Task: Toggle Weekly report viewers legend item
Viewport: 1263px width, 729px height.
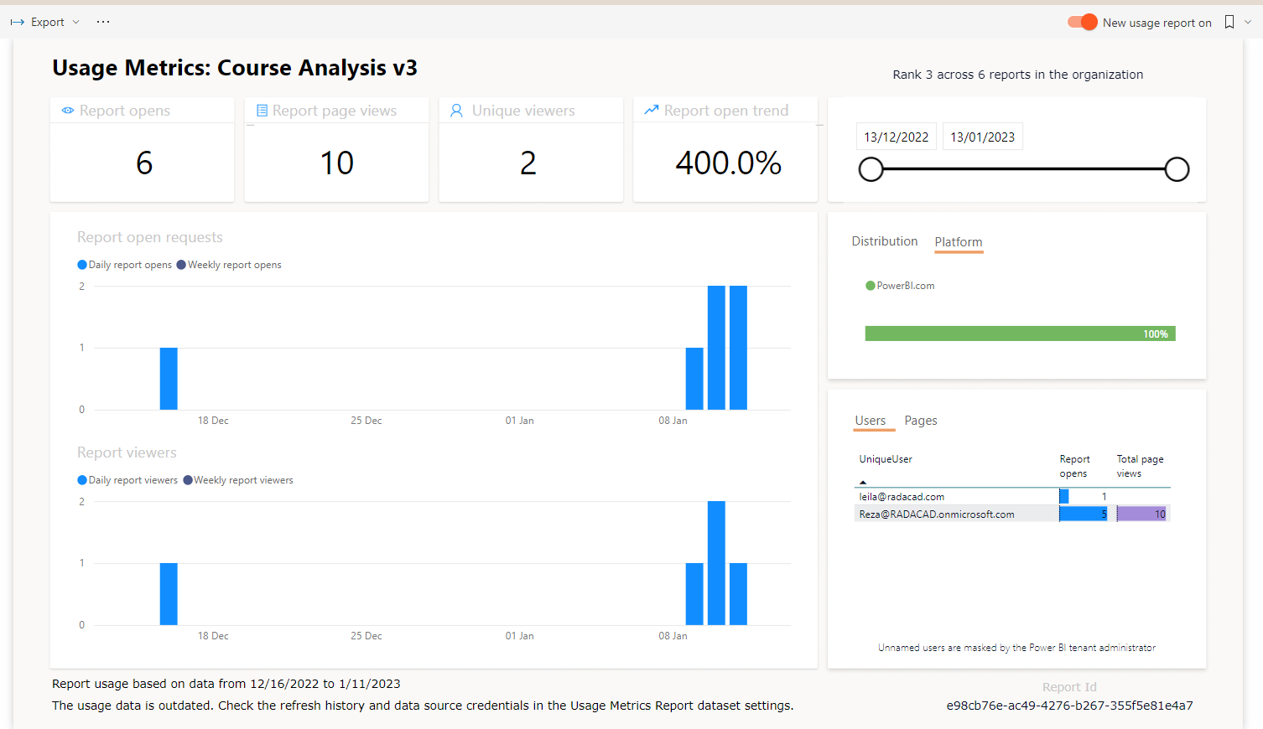Action: coord(238,480)
